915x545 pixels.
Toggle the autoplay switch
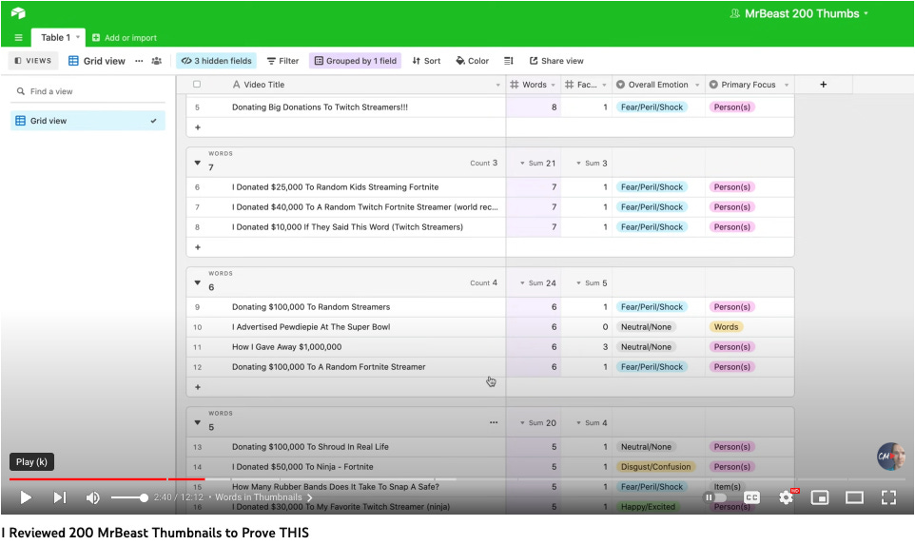(x=715, y=497)
